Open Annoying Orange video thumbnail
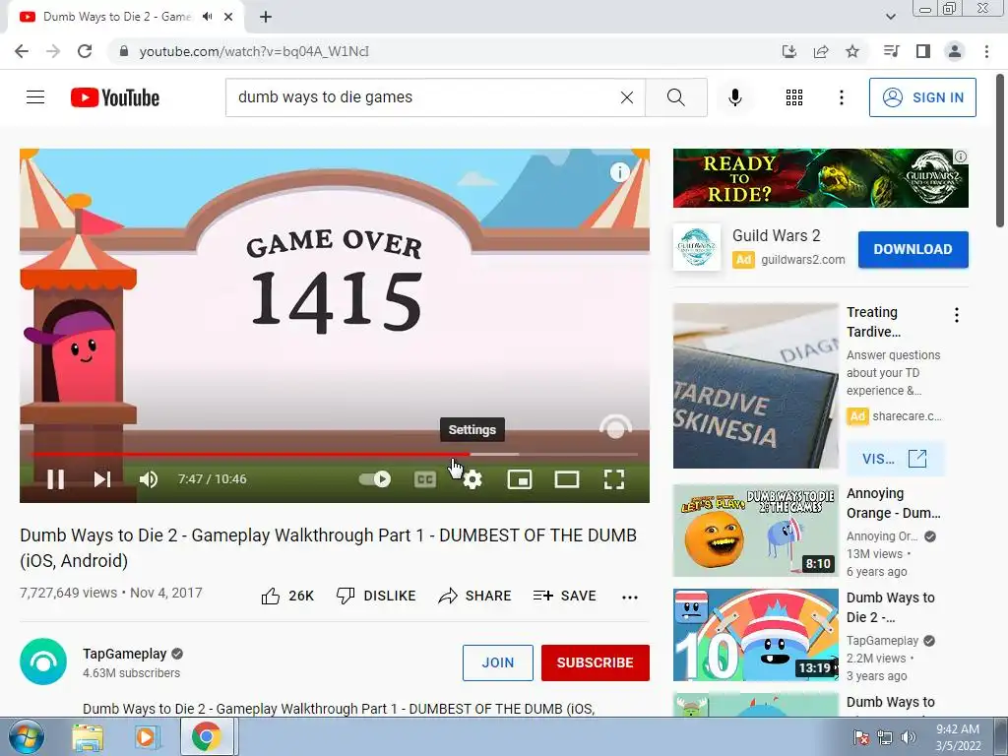The width and height of the screenshot is (1008, 756). click(x=755, y=531)
